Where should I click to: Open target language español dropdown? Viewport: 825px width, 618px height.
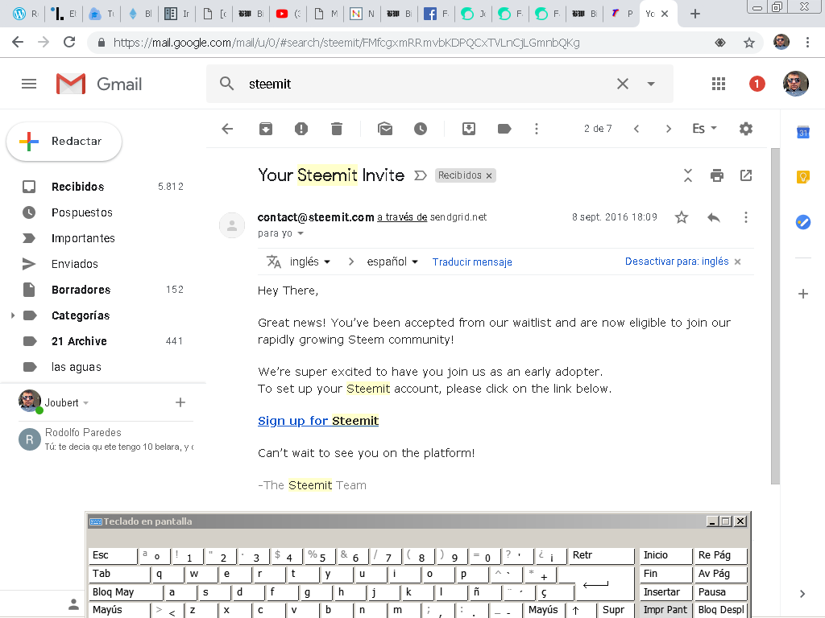392,262
